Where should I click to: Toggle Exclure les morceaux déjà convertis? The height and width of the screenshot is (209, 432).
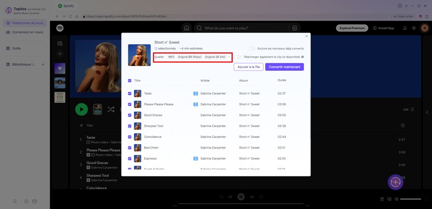[252, 49]
